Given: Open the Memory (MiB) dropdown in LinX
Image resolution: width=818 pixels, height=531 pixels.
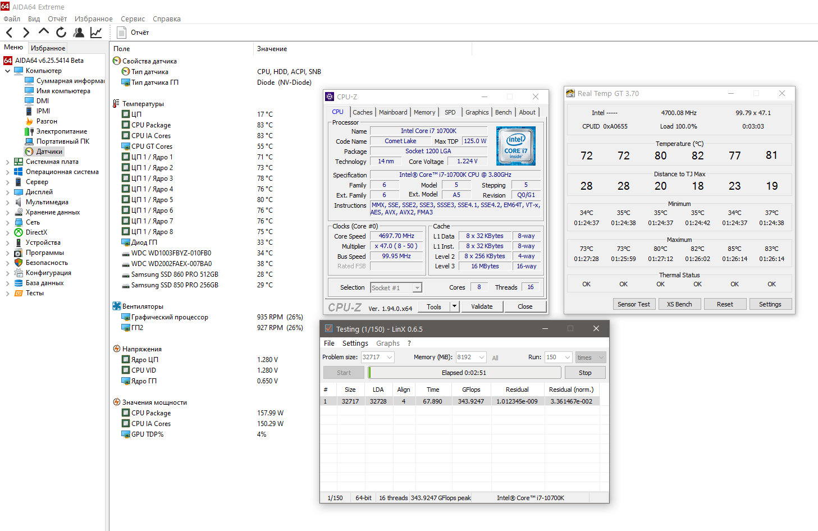Looking at the screenshot, I should 482,358.
